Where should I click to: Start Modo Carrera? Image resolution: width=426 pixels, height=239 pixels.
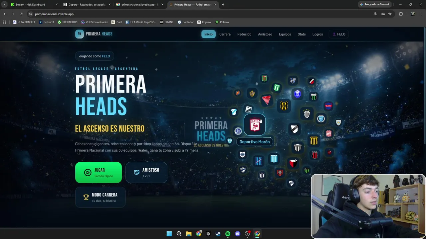point(100,197)
